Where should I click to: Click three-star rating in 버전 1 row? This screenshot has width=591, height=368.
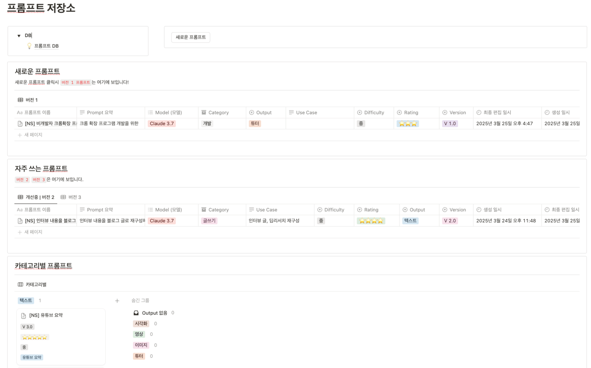click(408, 124)
